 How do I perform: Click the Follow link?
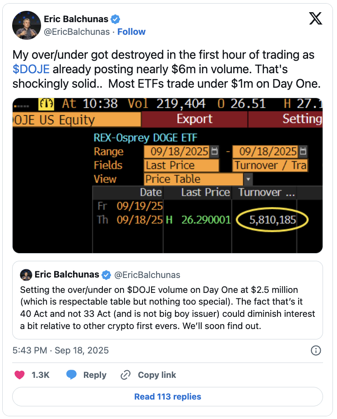131,32
